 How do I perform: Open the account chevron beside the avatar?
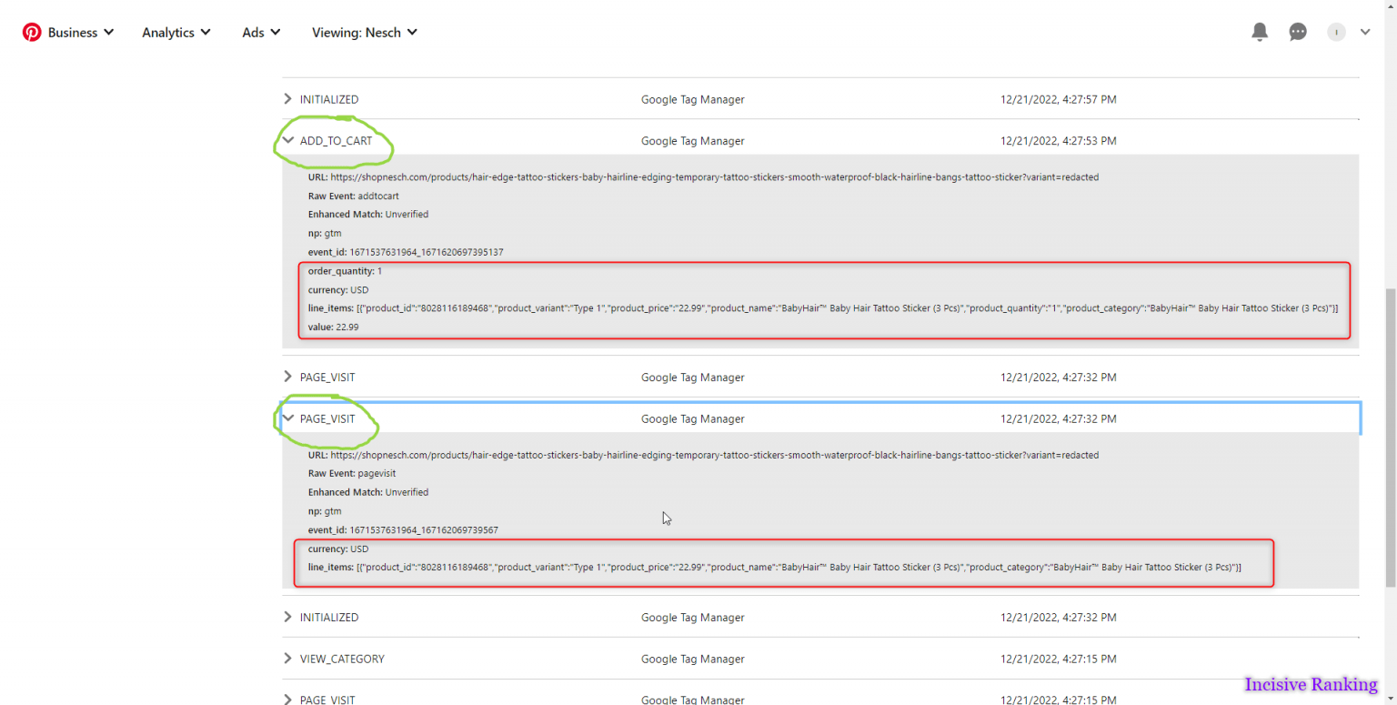(x=1365, y=32)
